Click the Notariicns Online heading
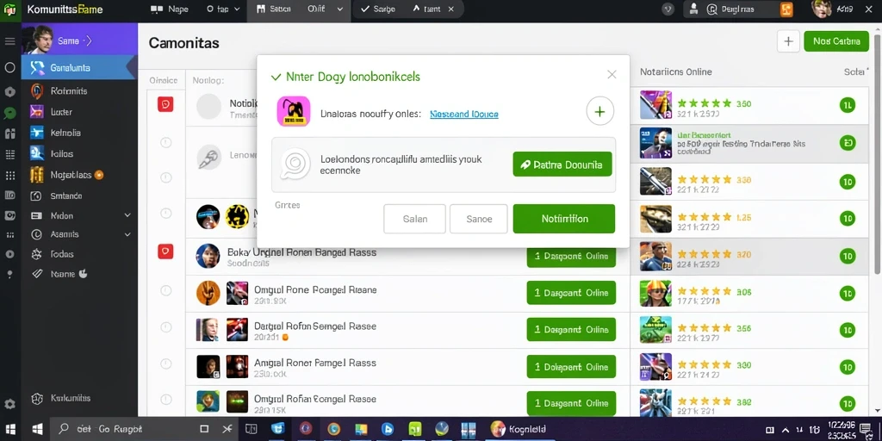Image resolution: width=882 pixels, height=441 pixels. point(675,72)
